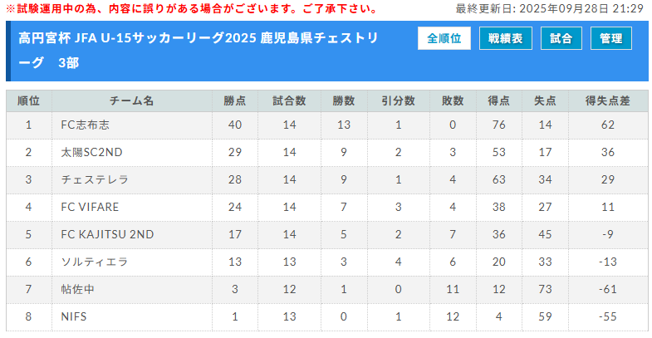Select FC KAJITSU 2ND team name

tap(107, 235)
